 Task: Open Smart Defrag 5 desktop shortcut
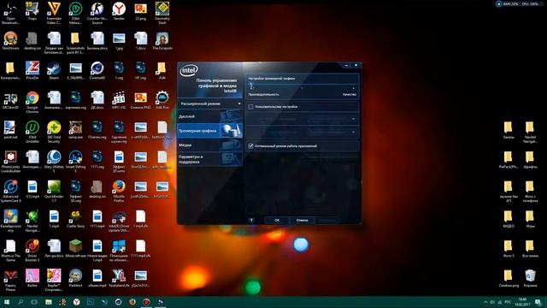(75, 161)
